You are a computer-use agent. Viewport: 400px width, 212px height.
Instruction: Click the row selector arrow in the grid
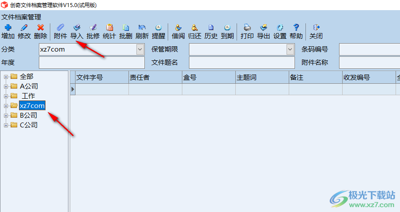[73, 89]
